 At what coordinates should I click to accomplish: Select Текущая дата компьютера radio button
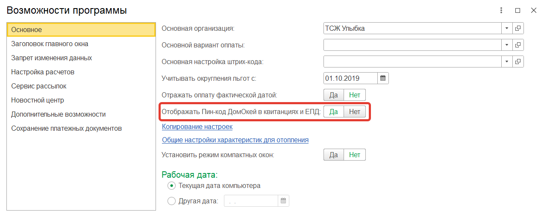[x=171, y=186]
